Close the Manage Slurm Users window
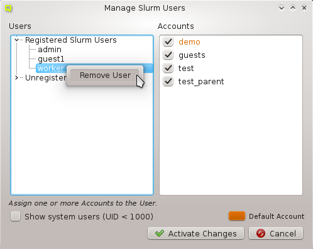This screenshot has width=313, height=249. (x=304, y=8)
